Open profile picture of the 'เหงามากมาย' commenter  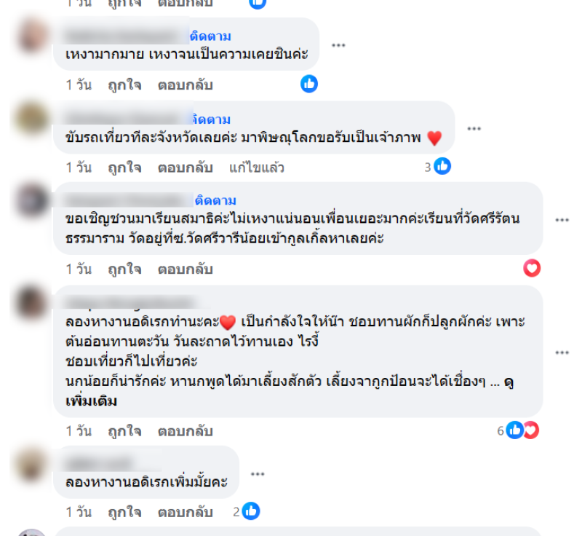pyautogui.click(x=32, y=36)
